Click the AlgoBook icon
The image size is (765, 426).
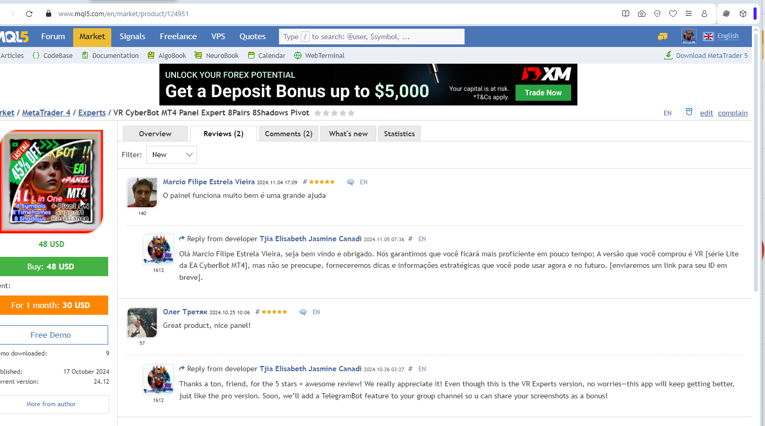tap(151, 55)
